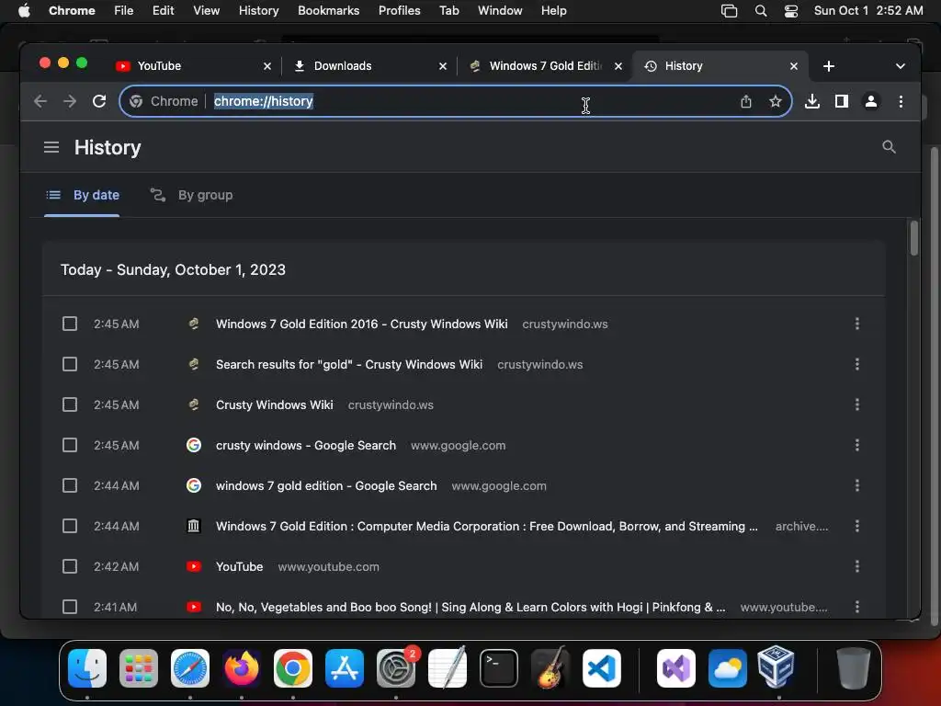Viewport: 941px width, 706px height.
Task: Open VirtualBox from the Dock
Action: pyautogui.click(x=776, y=667)
